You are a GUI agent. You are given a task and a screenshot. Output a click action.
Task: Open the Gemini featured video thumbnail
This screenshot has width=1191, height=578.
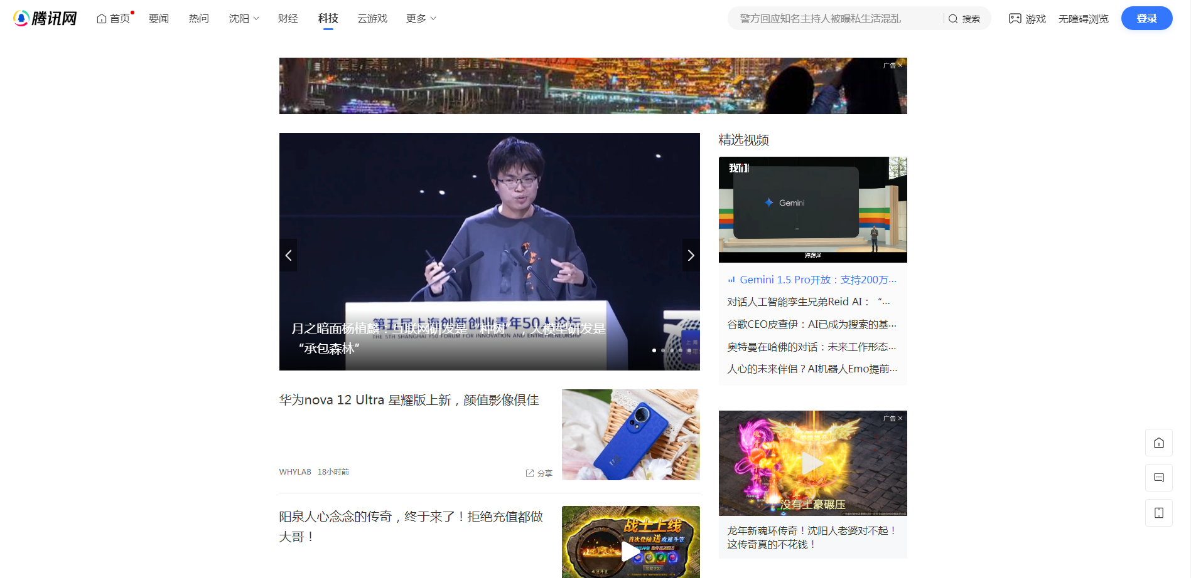[x=812, y=209]
